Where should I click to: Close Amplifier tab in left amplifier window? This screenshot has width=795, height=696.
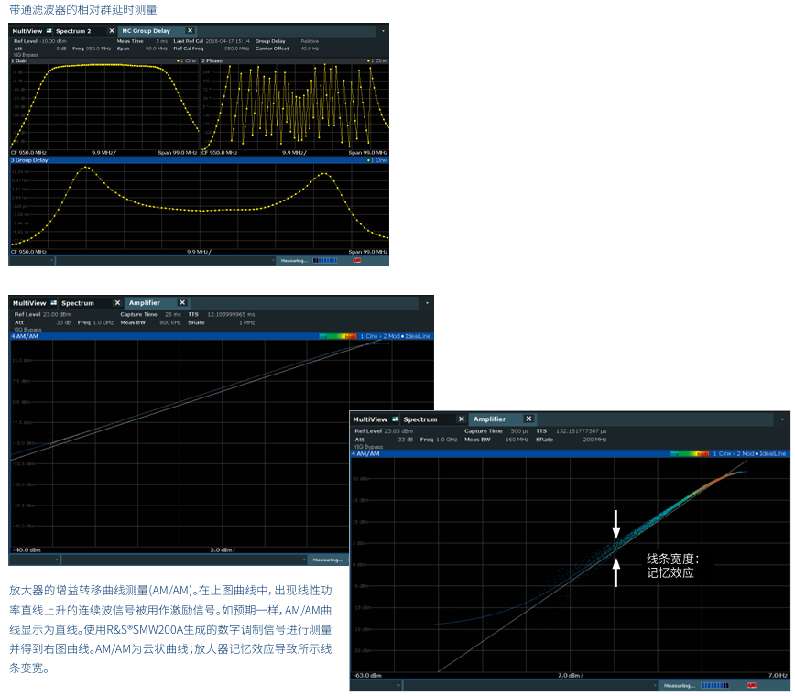point(182,302)
